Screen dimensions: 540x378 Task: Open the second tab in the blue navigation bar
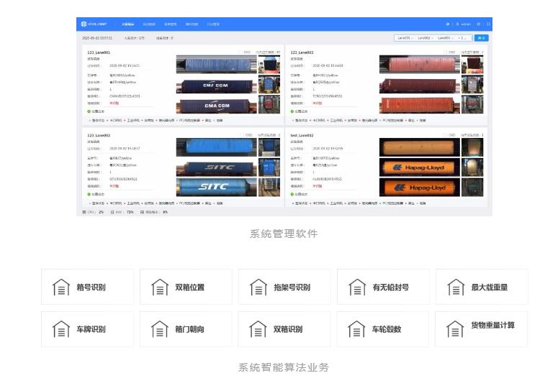149,24
